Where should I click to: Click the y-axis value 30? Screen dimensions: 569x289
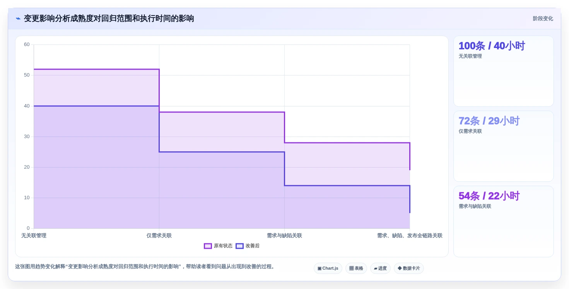tap(27, 137)
